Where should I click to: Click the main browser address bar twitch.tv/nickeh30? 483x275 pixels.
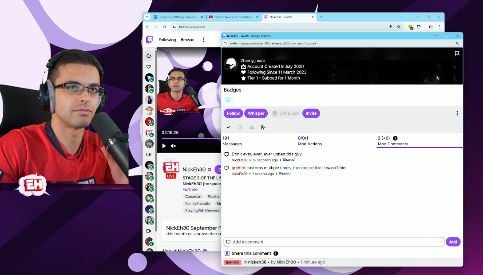(192, 27)
